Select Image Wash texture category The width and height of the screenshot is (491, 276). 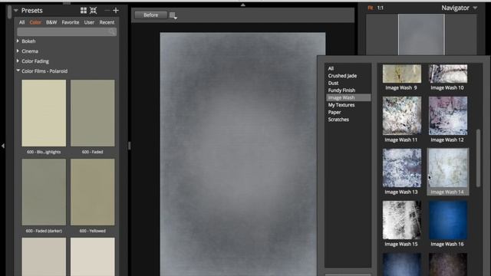(348, 97)
